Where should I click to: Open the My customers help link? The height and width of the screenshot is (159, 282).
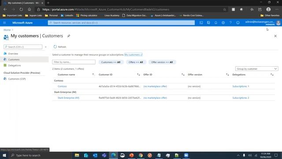[x=134, y=55]
